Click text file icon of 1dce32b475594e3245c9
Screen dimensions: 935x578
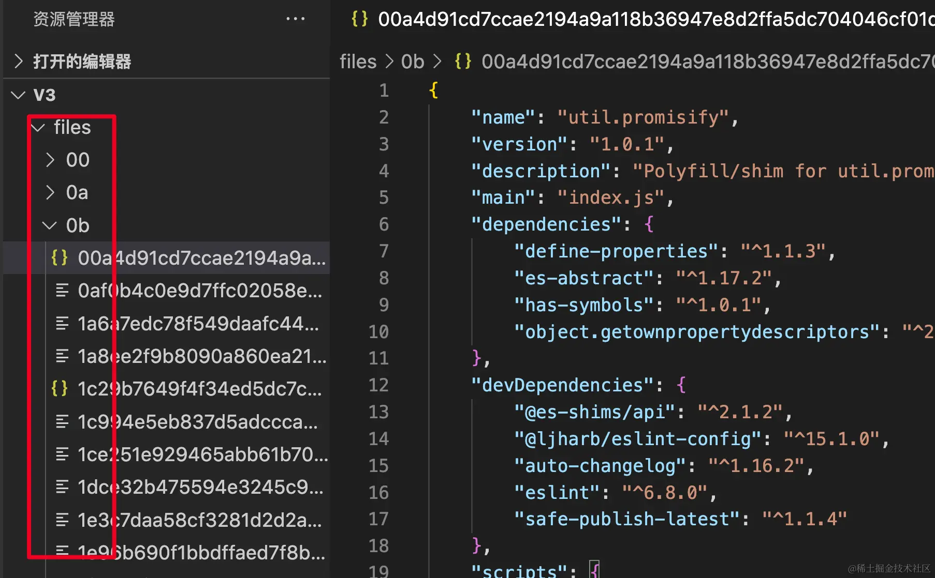click(62, 487)
